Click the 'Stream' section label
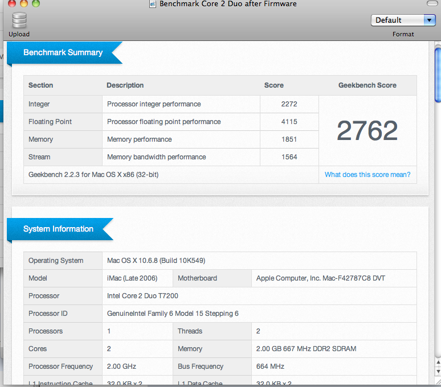The width and height of the screenshot is (441, 387). [x=39, y=157]
